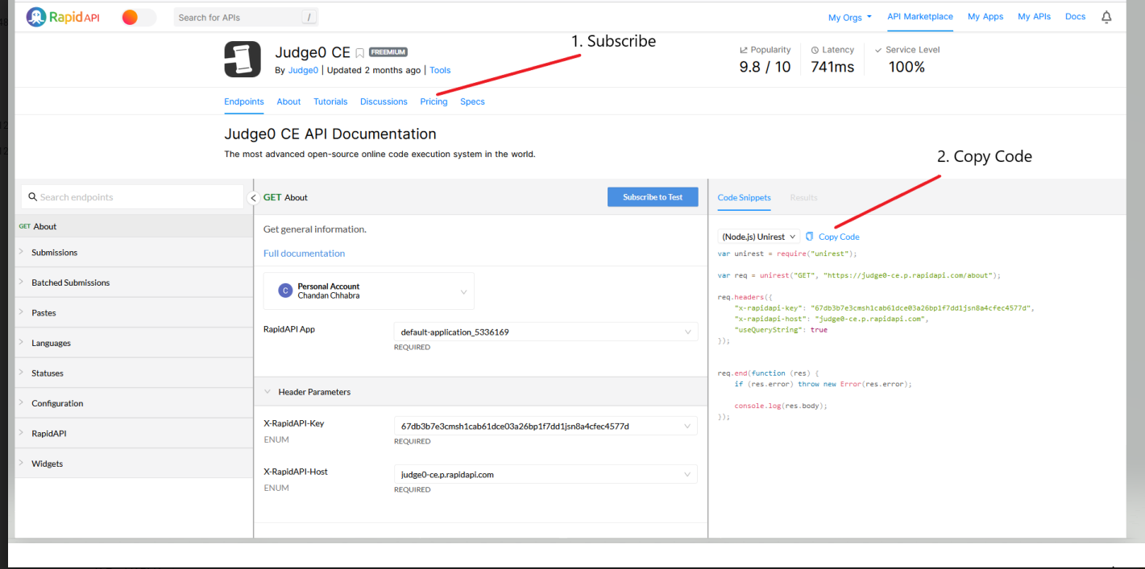
Task: Expand the Statuses group
Action: tap(134, 373)
